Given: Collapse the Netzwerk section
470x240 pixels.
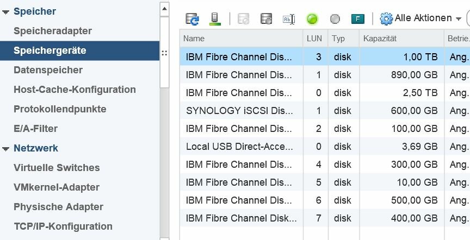Looking at the screenshot, I should (x=5, y=149).
